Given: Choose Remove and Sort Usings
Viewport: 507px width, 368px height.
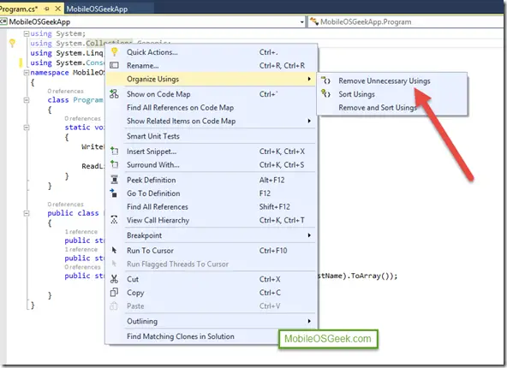Looking at the screenshot, I should 392,107.
